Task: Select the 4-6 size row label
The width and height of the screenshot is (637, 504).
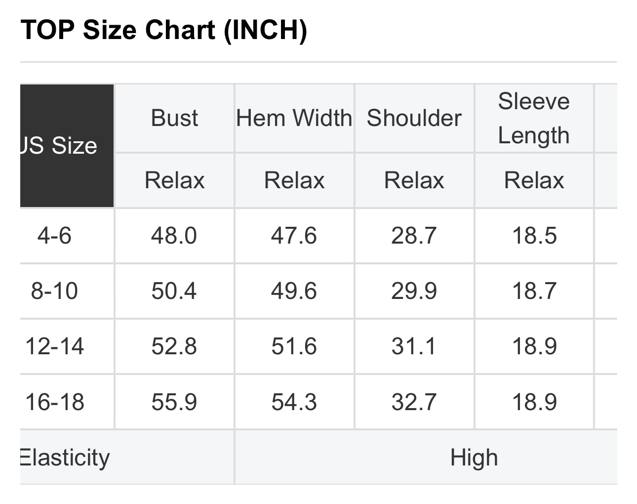Action: (55, 236)
